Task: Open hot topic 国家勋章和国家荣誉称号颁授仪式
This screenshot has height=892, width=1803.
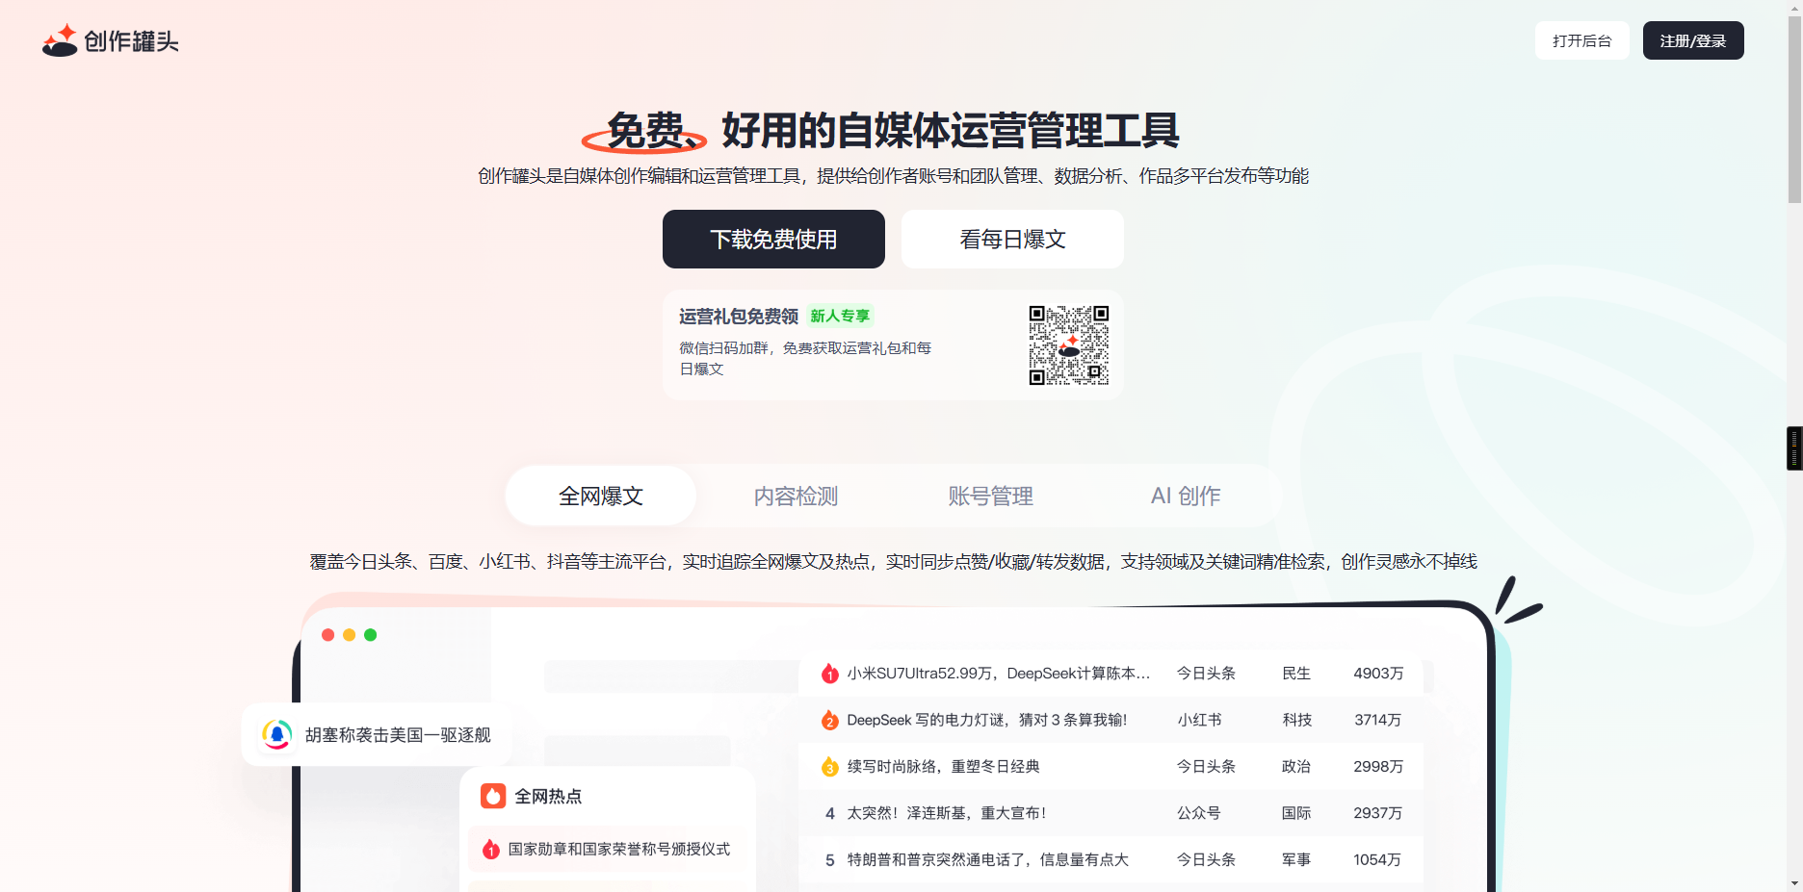Action: pos(619,849)
